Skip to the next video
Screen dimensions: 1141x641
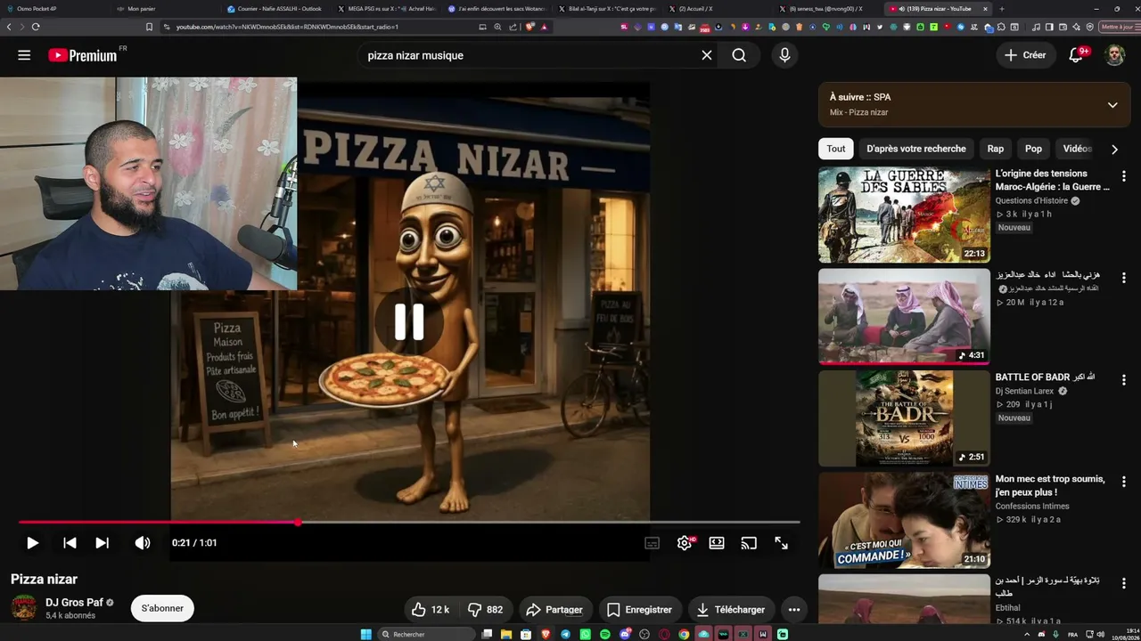coord(103,543)
